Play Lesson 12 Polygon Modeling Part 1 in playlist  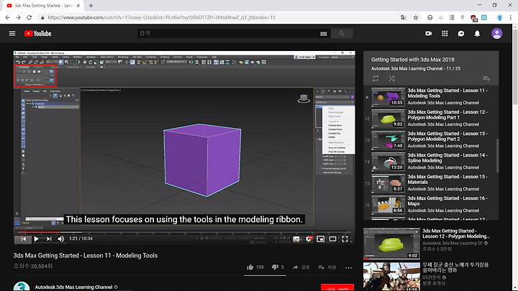[447, 115]
